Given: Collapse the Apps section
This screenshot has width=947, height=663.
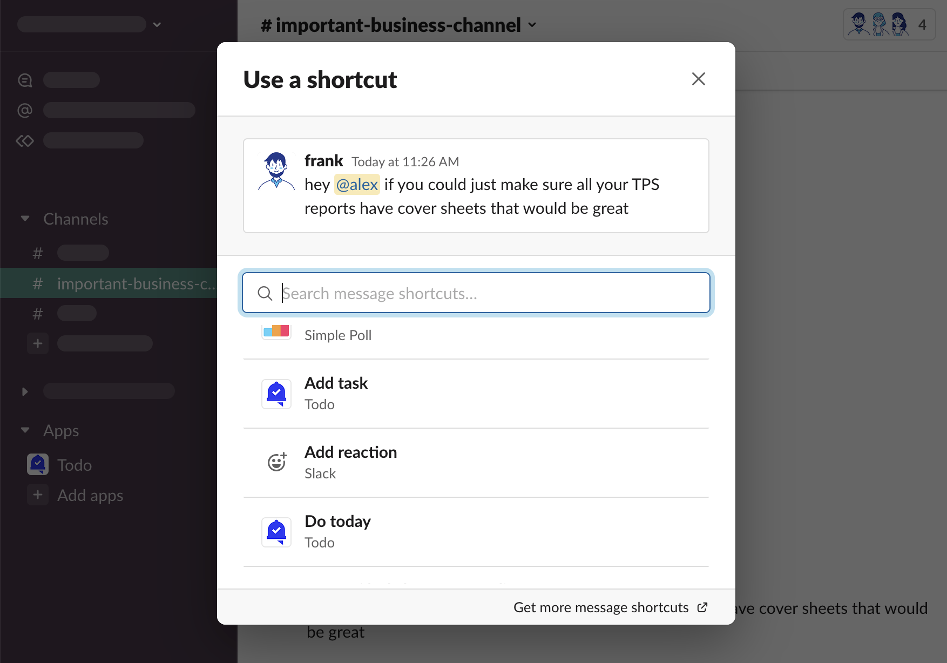Looking at the screenshot, I should point(25,430).
